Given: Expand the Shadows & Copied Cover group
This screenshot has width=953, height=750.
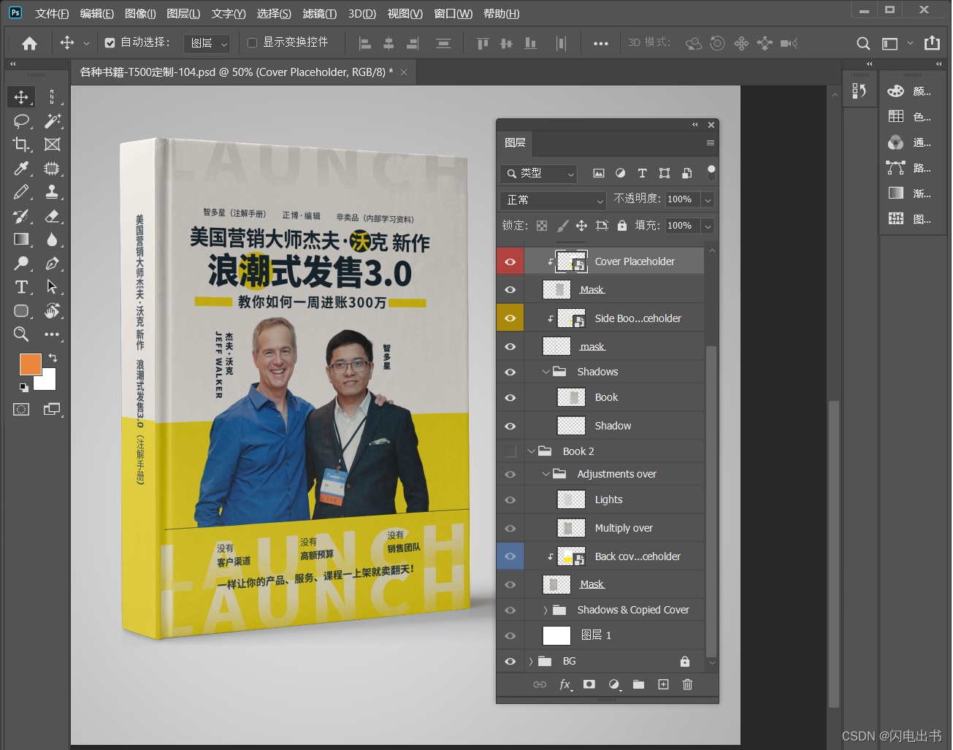Looking at the screenshot, I should pyautogui.click(x=546, y=610).
